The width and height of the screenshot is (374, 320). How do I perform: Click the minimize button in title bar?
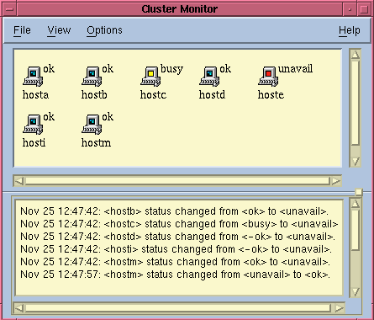[350, 9]
